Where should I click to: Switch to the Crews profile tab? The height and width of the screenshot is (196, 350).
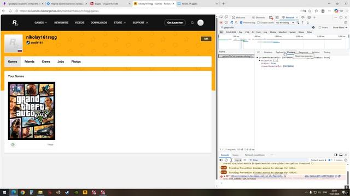(x=46, y=62)
